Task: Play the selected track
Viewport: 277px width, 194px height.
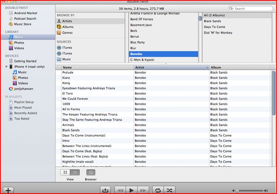Action: 131,190
